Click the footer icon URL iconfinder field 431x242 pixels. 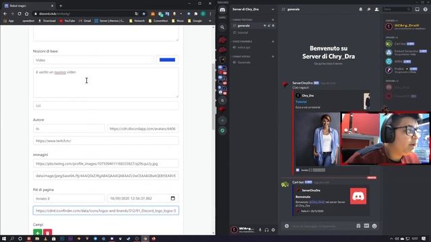tap(106, 210)
